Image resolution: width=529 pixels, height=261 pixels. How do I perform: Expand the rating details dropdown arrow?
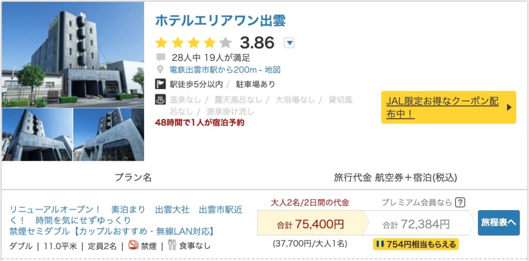click(289, 43)
